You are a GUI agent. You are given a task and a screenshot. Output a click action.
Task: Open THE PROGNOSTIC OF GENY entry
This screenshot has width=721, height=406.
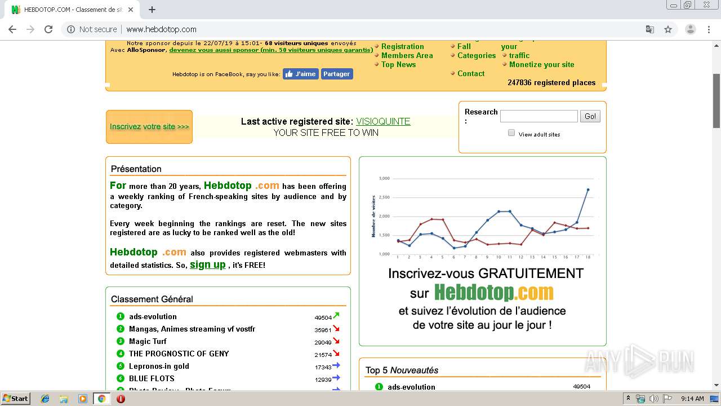click(179, 354)
